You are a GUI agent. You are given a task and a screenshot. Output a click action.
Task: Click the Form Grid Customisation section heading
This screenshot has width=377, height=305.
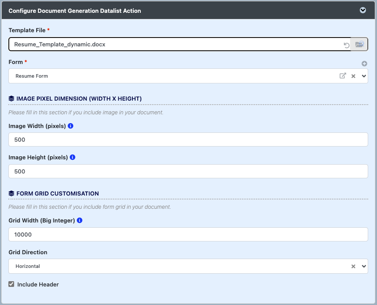(x=57, y=193)
